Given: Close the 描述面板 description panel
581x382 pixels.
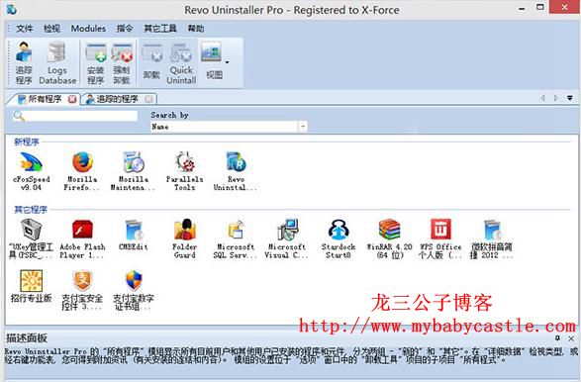Looking at the screenshot, I should tap(571, 338).
